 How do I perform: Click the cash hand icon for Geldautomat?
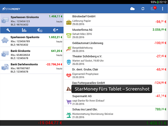click(69, 49)
